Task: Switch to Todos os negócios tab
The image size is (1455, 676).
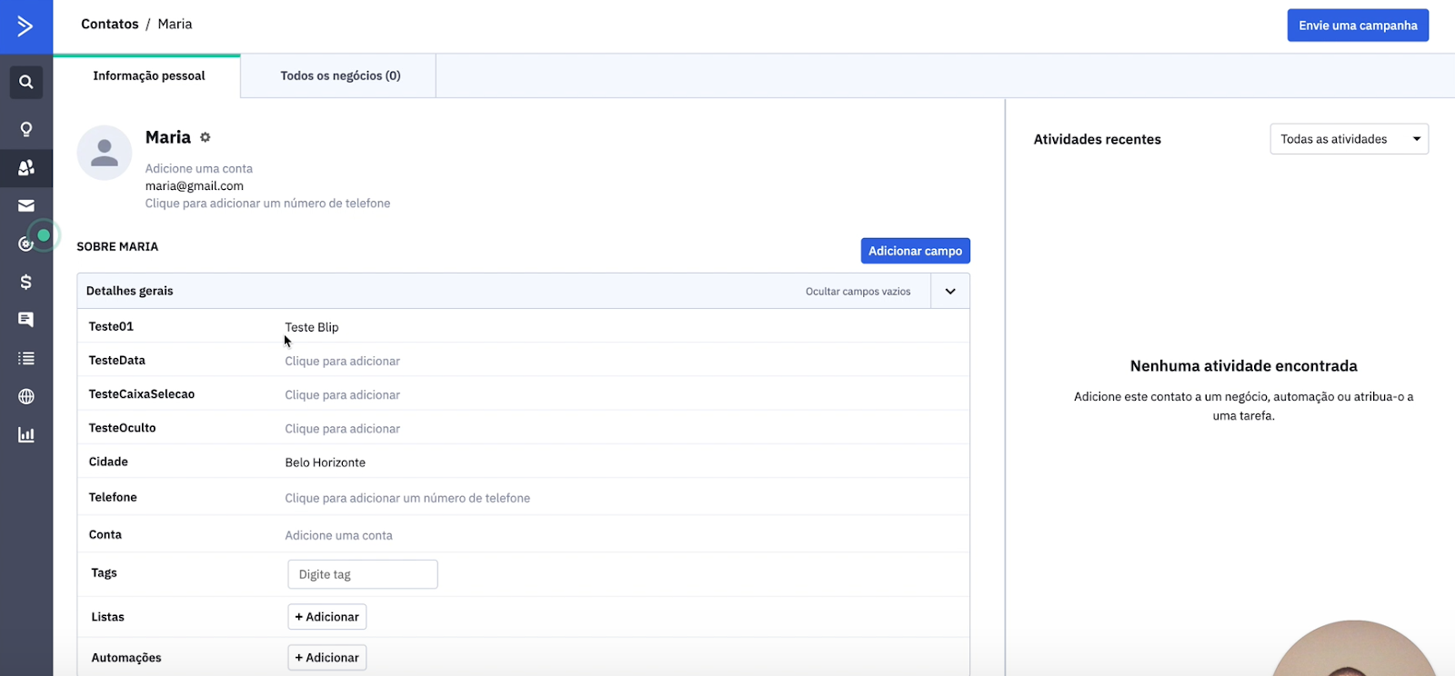Action: (340, 75)
